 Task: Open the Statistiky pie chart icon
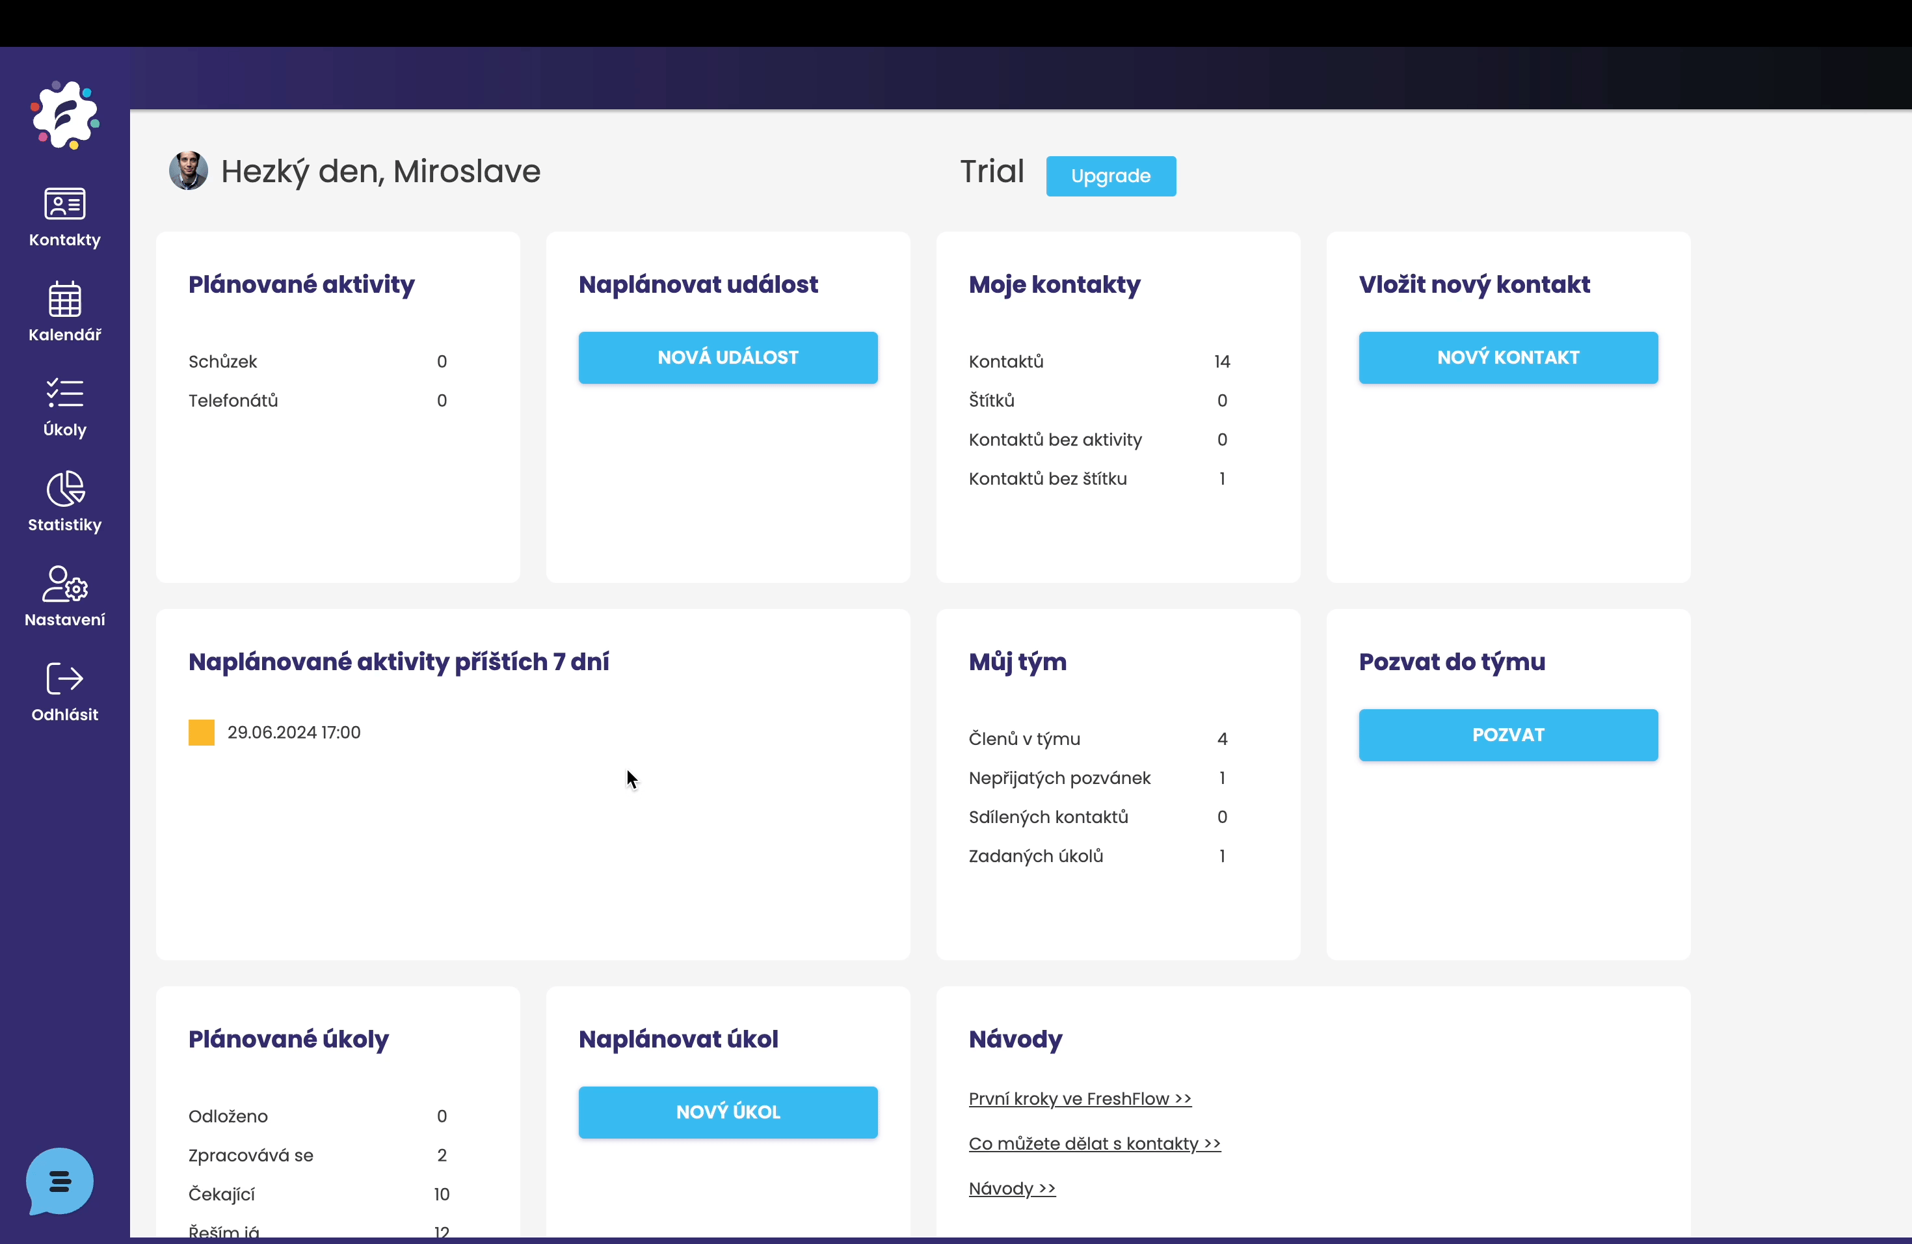(64, 489)
